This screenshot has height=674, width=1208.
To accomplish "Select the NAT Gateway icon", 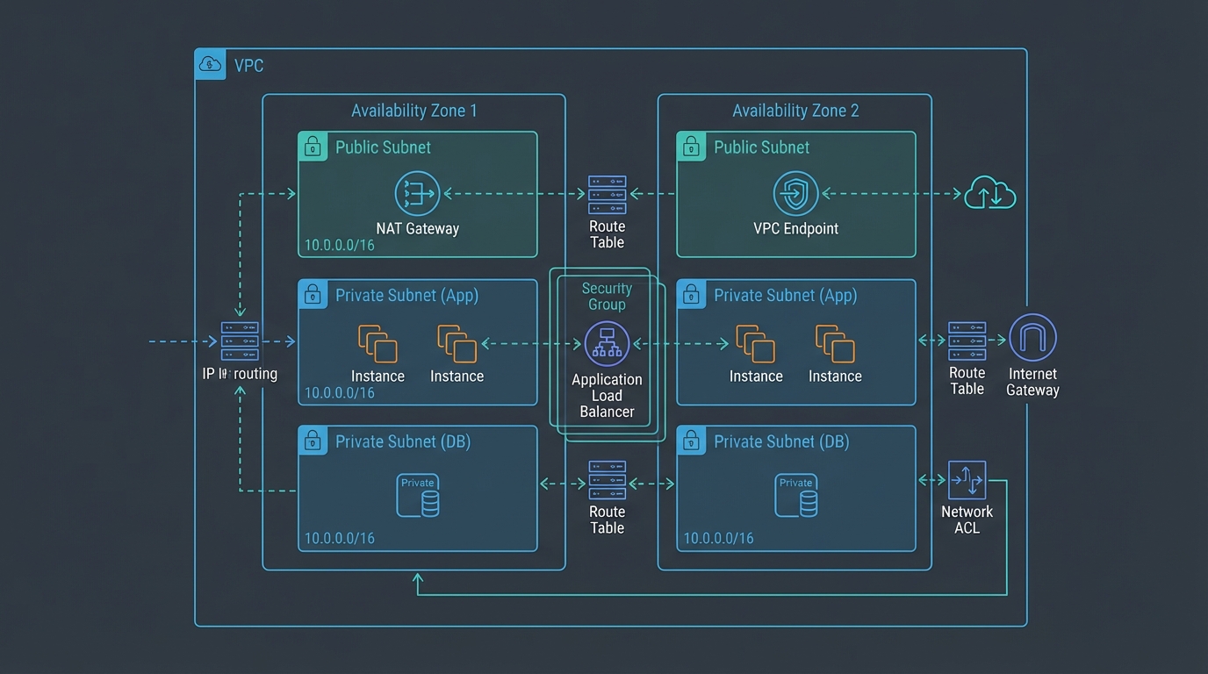I will 416,193.
